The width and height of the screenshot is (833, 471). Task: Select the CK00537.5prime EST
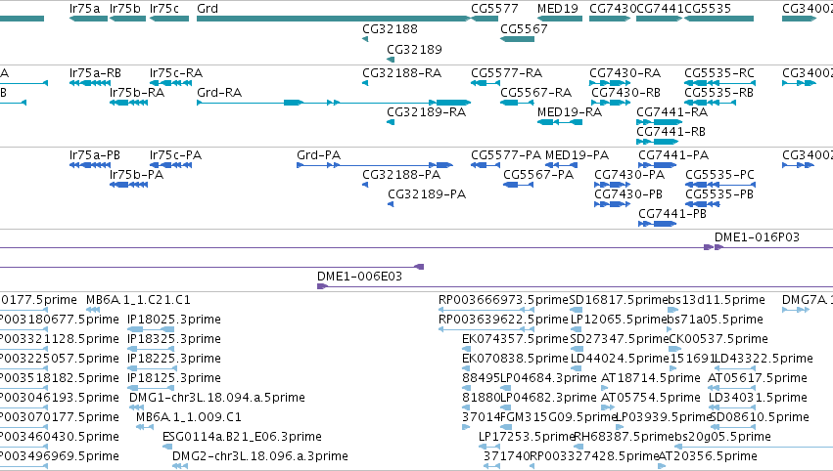point(674,349)
